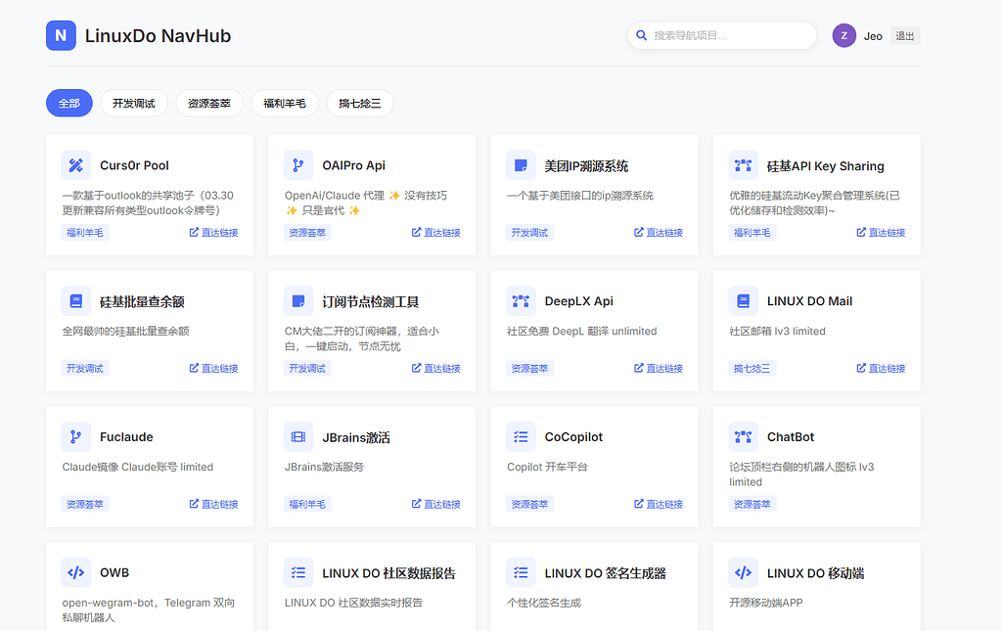The image size is (1002, 631).
Task: Switch to the 资源荟萃 filter tab
Action: coord(209,103)
